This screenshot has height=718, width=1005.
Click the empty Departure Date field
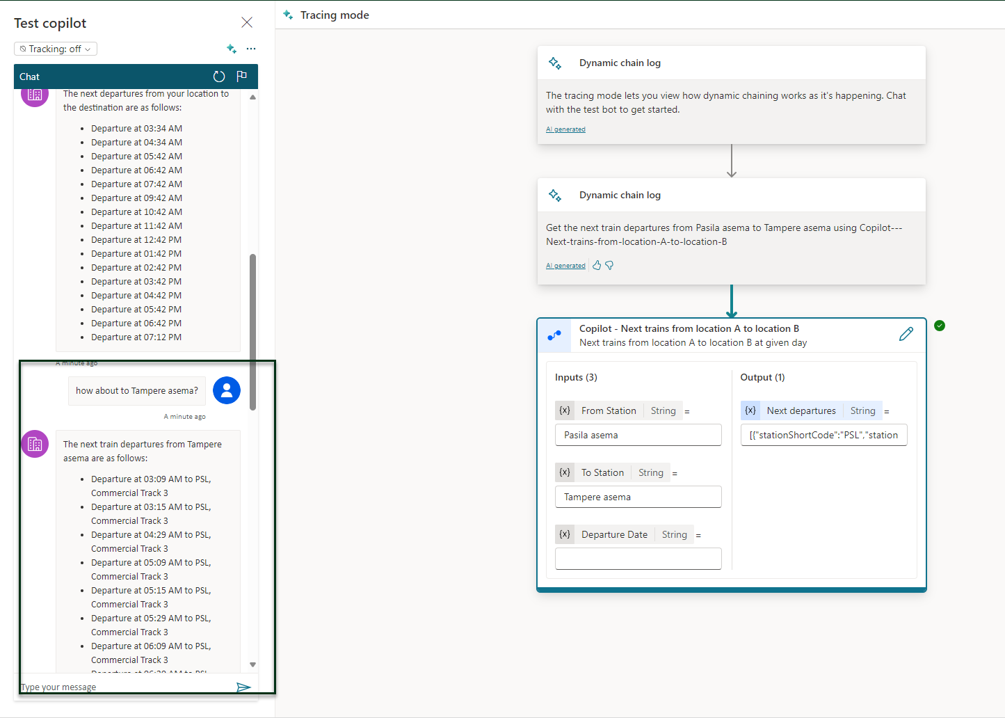coord(638,559)
